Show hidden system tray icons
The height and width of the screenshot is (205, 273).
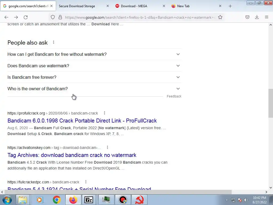point(227,200)
